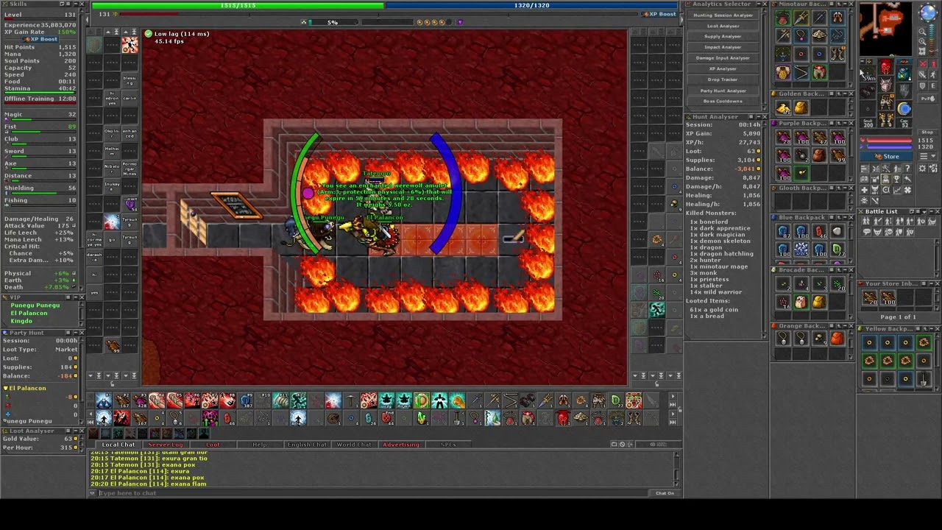
Task: Toggle speech bubble filter in Battle List
Action: point(865,232)
